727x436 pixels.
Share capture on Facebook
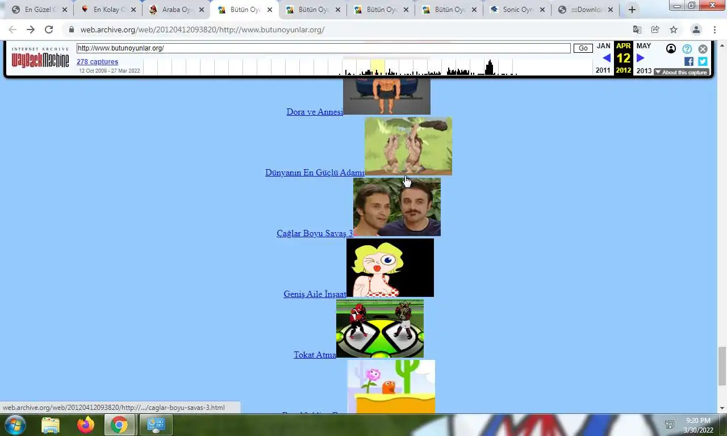pos(689,61)
